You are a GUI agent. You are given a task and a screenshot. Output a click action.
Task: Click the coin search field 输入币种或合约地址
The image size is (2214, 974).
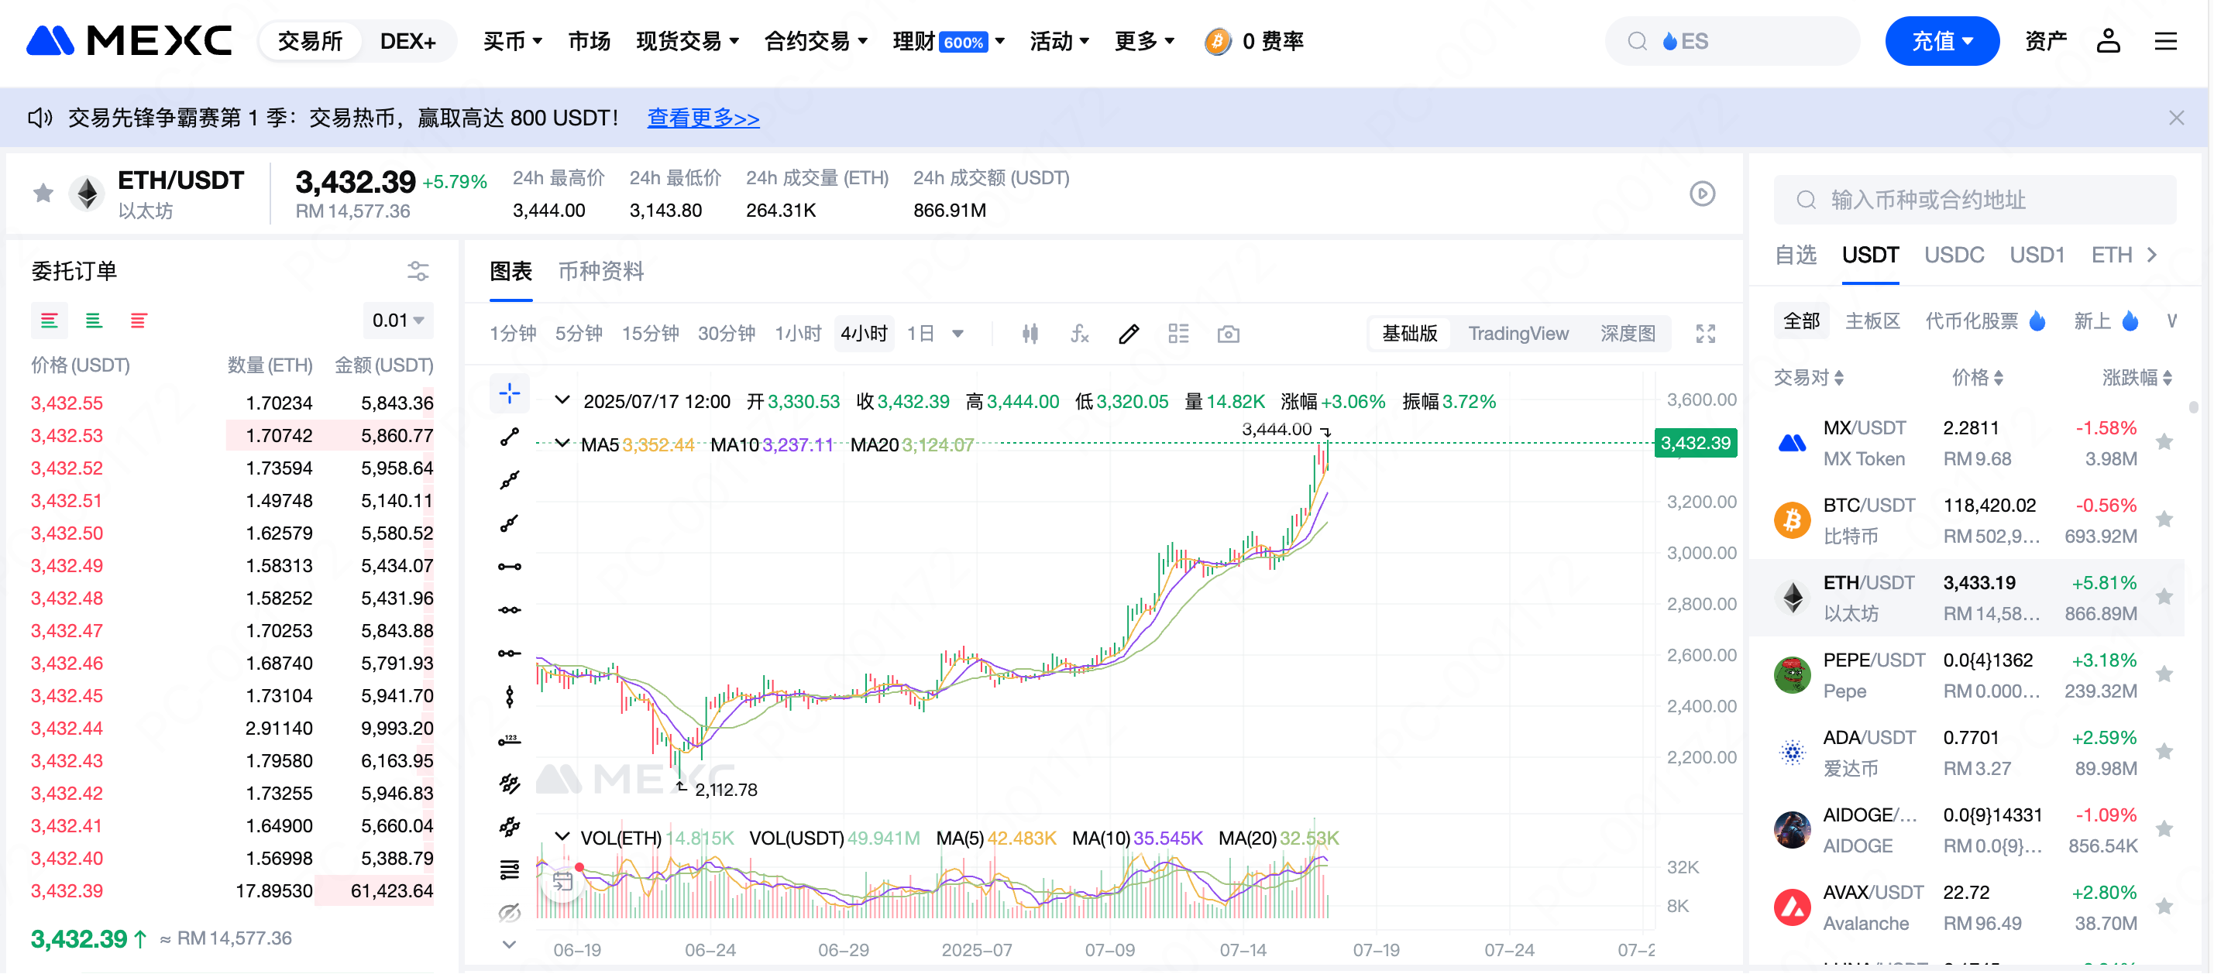tap(1974, 200)
